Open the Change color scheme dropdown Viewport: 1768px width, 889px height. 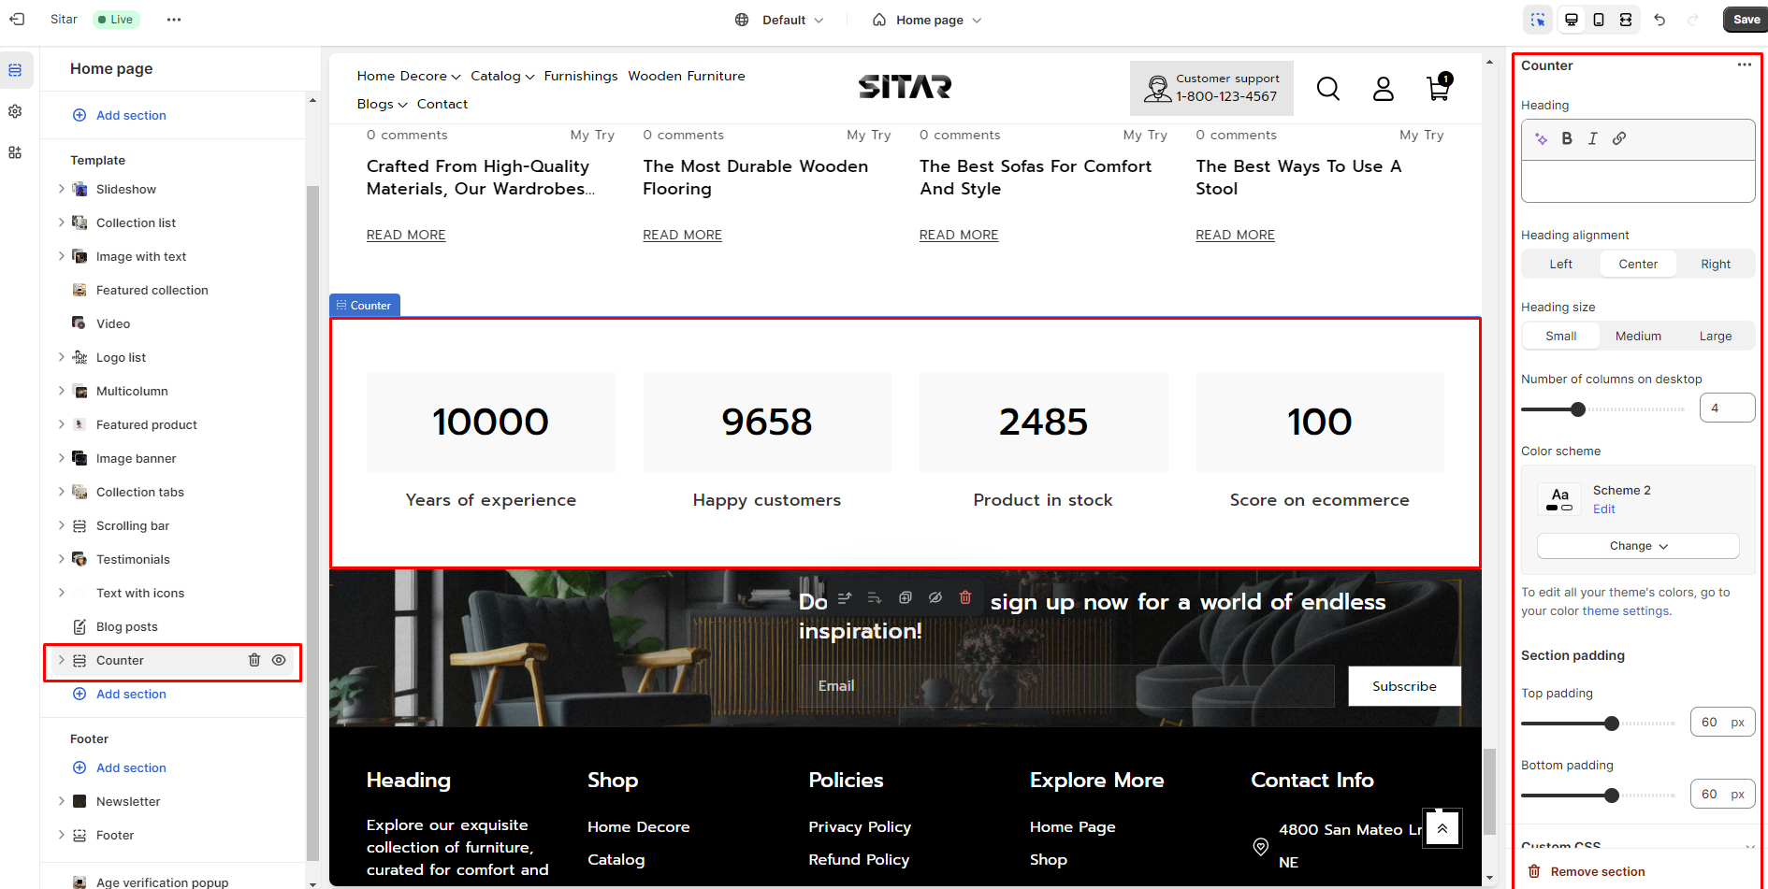click(1638, 546)
